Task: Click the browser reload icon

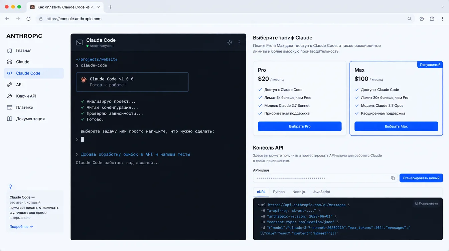Action: pos(29,19)
